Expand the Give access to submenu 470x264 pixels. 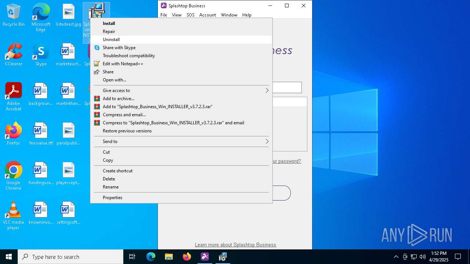[181, 91]
